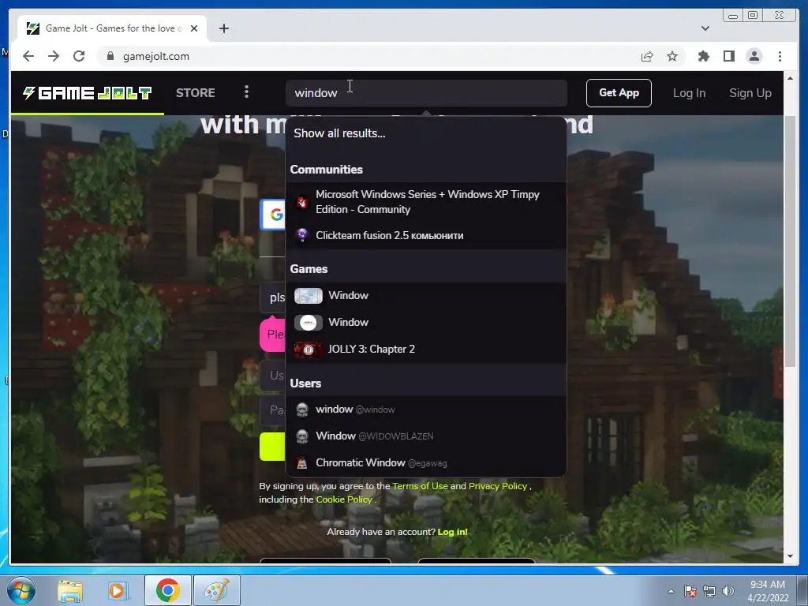Open Windows Explorer from taskbar
Image resolution: width=808 pixels, height=606 pixels.
click(x=70, y=590)
